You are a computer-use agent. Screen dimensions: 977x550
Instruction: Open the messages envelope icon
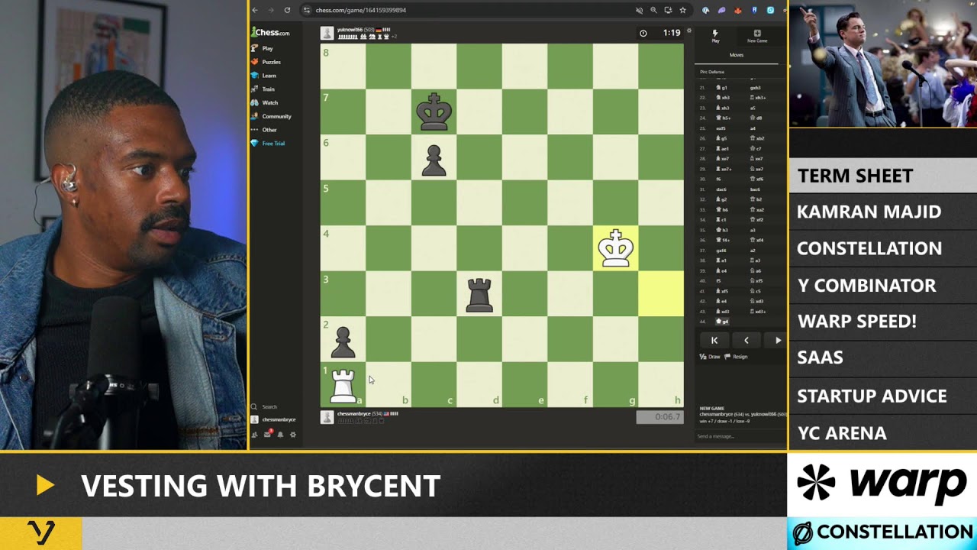point(267,435)
